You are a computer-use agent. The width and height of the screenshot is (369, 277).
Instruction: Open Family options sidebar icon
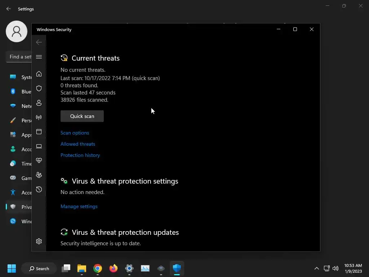39,175
